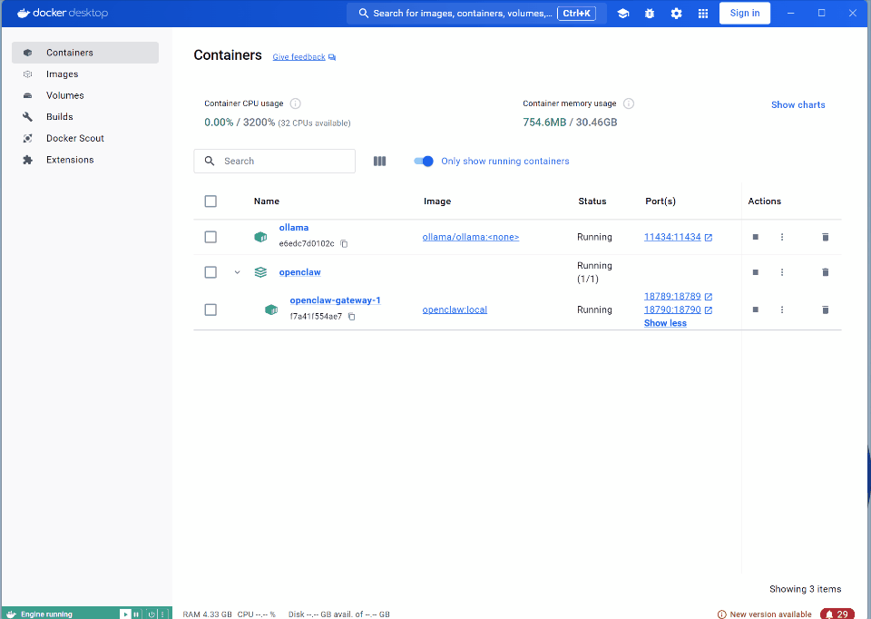This screenshot has height=619, width=871.
Task: Click the Container memory usage info icon
Action: [628, 103]
